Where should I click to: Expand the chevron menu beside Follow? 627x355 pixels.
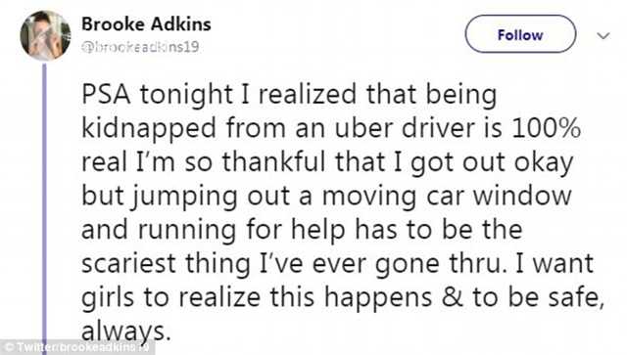[603, 35]
